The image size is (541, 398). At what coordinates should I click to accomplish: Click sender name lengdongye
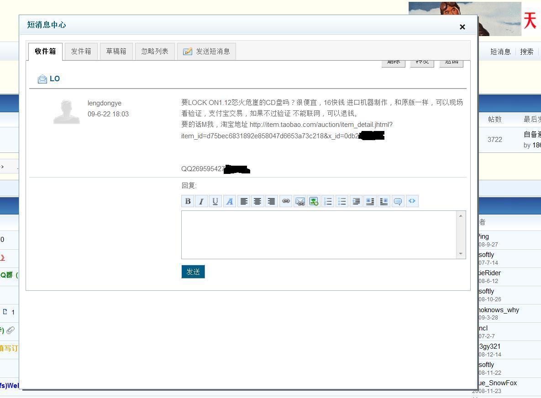coord(105,103)
